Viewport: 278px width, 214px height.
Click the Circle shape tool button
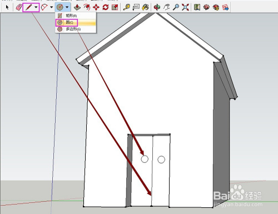pos(60,7)
